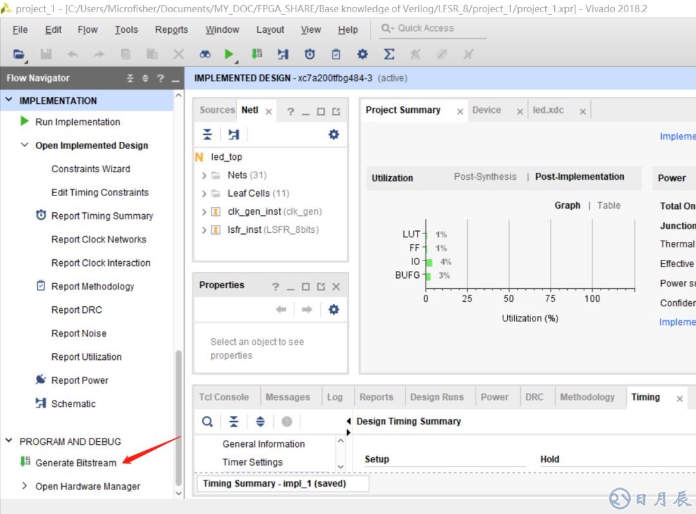Collapse the PROGRAM AND DEBUG section
This screenshot has width=696, height=514.
[9, 441]
